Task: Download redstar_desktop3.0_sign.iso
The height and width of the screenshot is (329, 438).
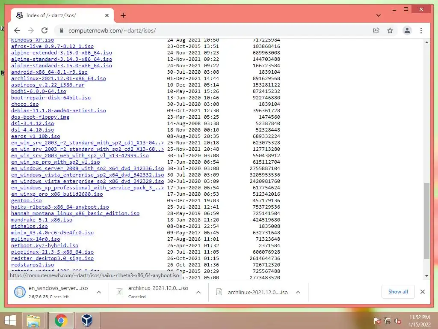Action: point(52,259)
